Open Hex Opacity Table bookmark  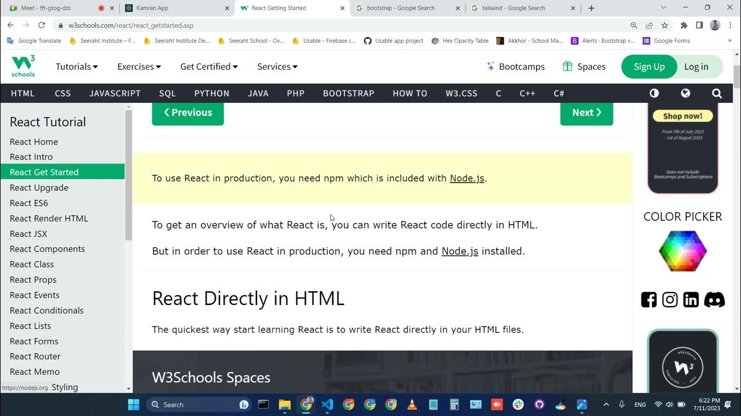[x=460, y=41]
